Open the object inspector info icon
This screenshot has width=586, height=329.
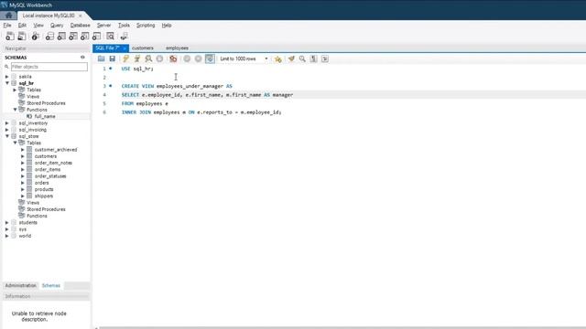(x=35, y=37)
